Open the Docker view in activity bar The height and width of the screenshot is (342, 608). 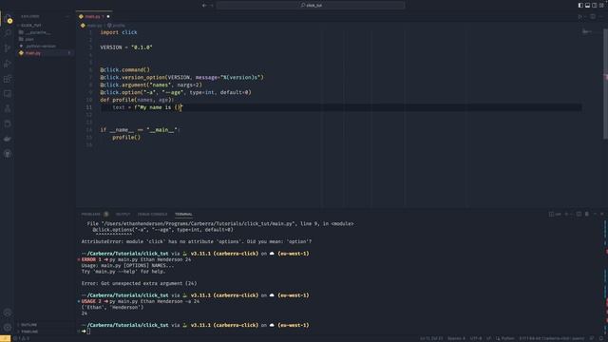[8, 139]
